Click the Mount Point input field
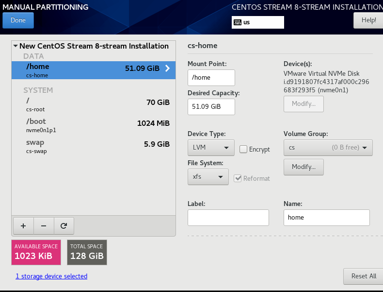Image resolution: width=383 pixels, height=292 pixels. coord(211,78)
